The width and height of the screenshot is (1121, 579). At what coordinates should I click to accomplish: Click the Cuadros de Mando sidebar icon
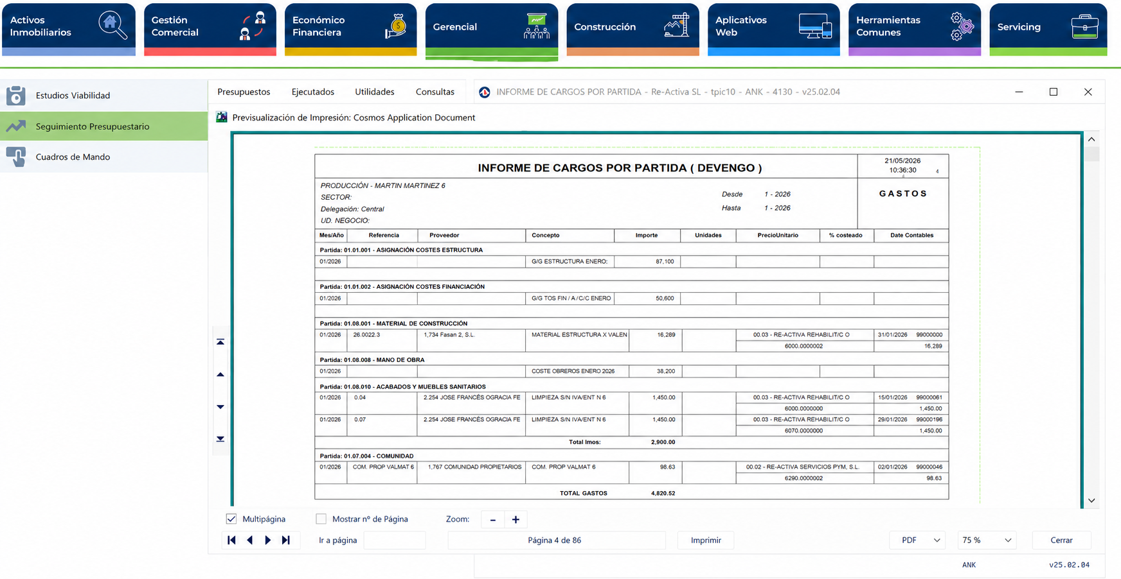click(16, 157)
